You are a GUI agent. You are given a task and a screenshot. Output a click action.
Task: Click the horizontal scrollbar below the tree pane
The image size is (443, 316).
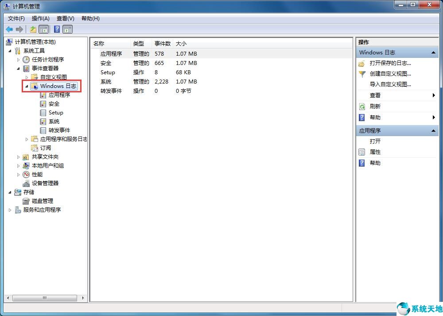tap(46, 298)
